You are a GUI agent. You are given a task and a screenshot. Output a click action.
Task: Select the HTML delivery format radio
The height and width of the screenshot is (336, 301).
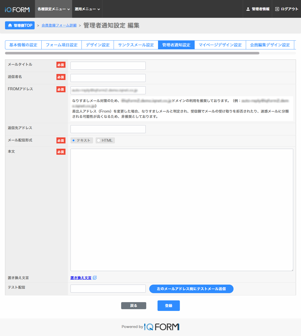pos(99,140)
